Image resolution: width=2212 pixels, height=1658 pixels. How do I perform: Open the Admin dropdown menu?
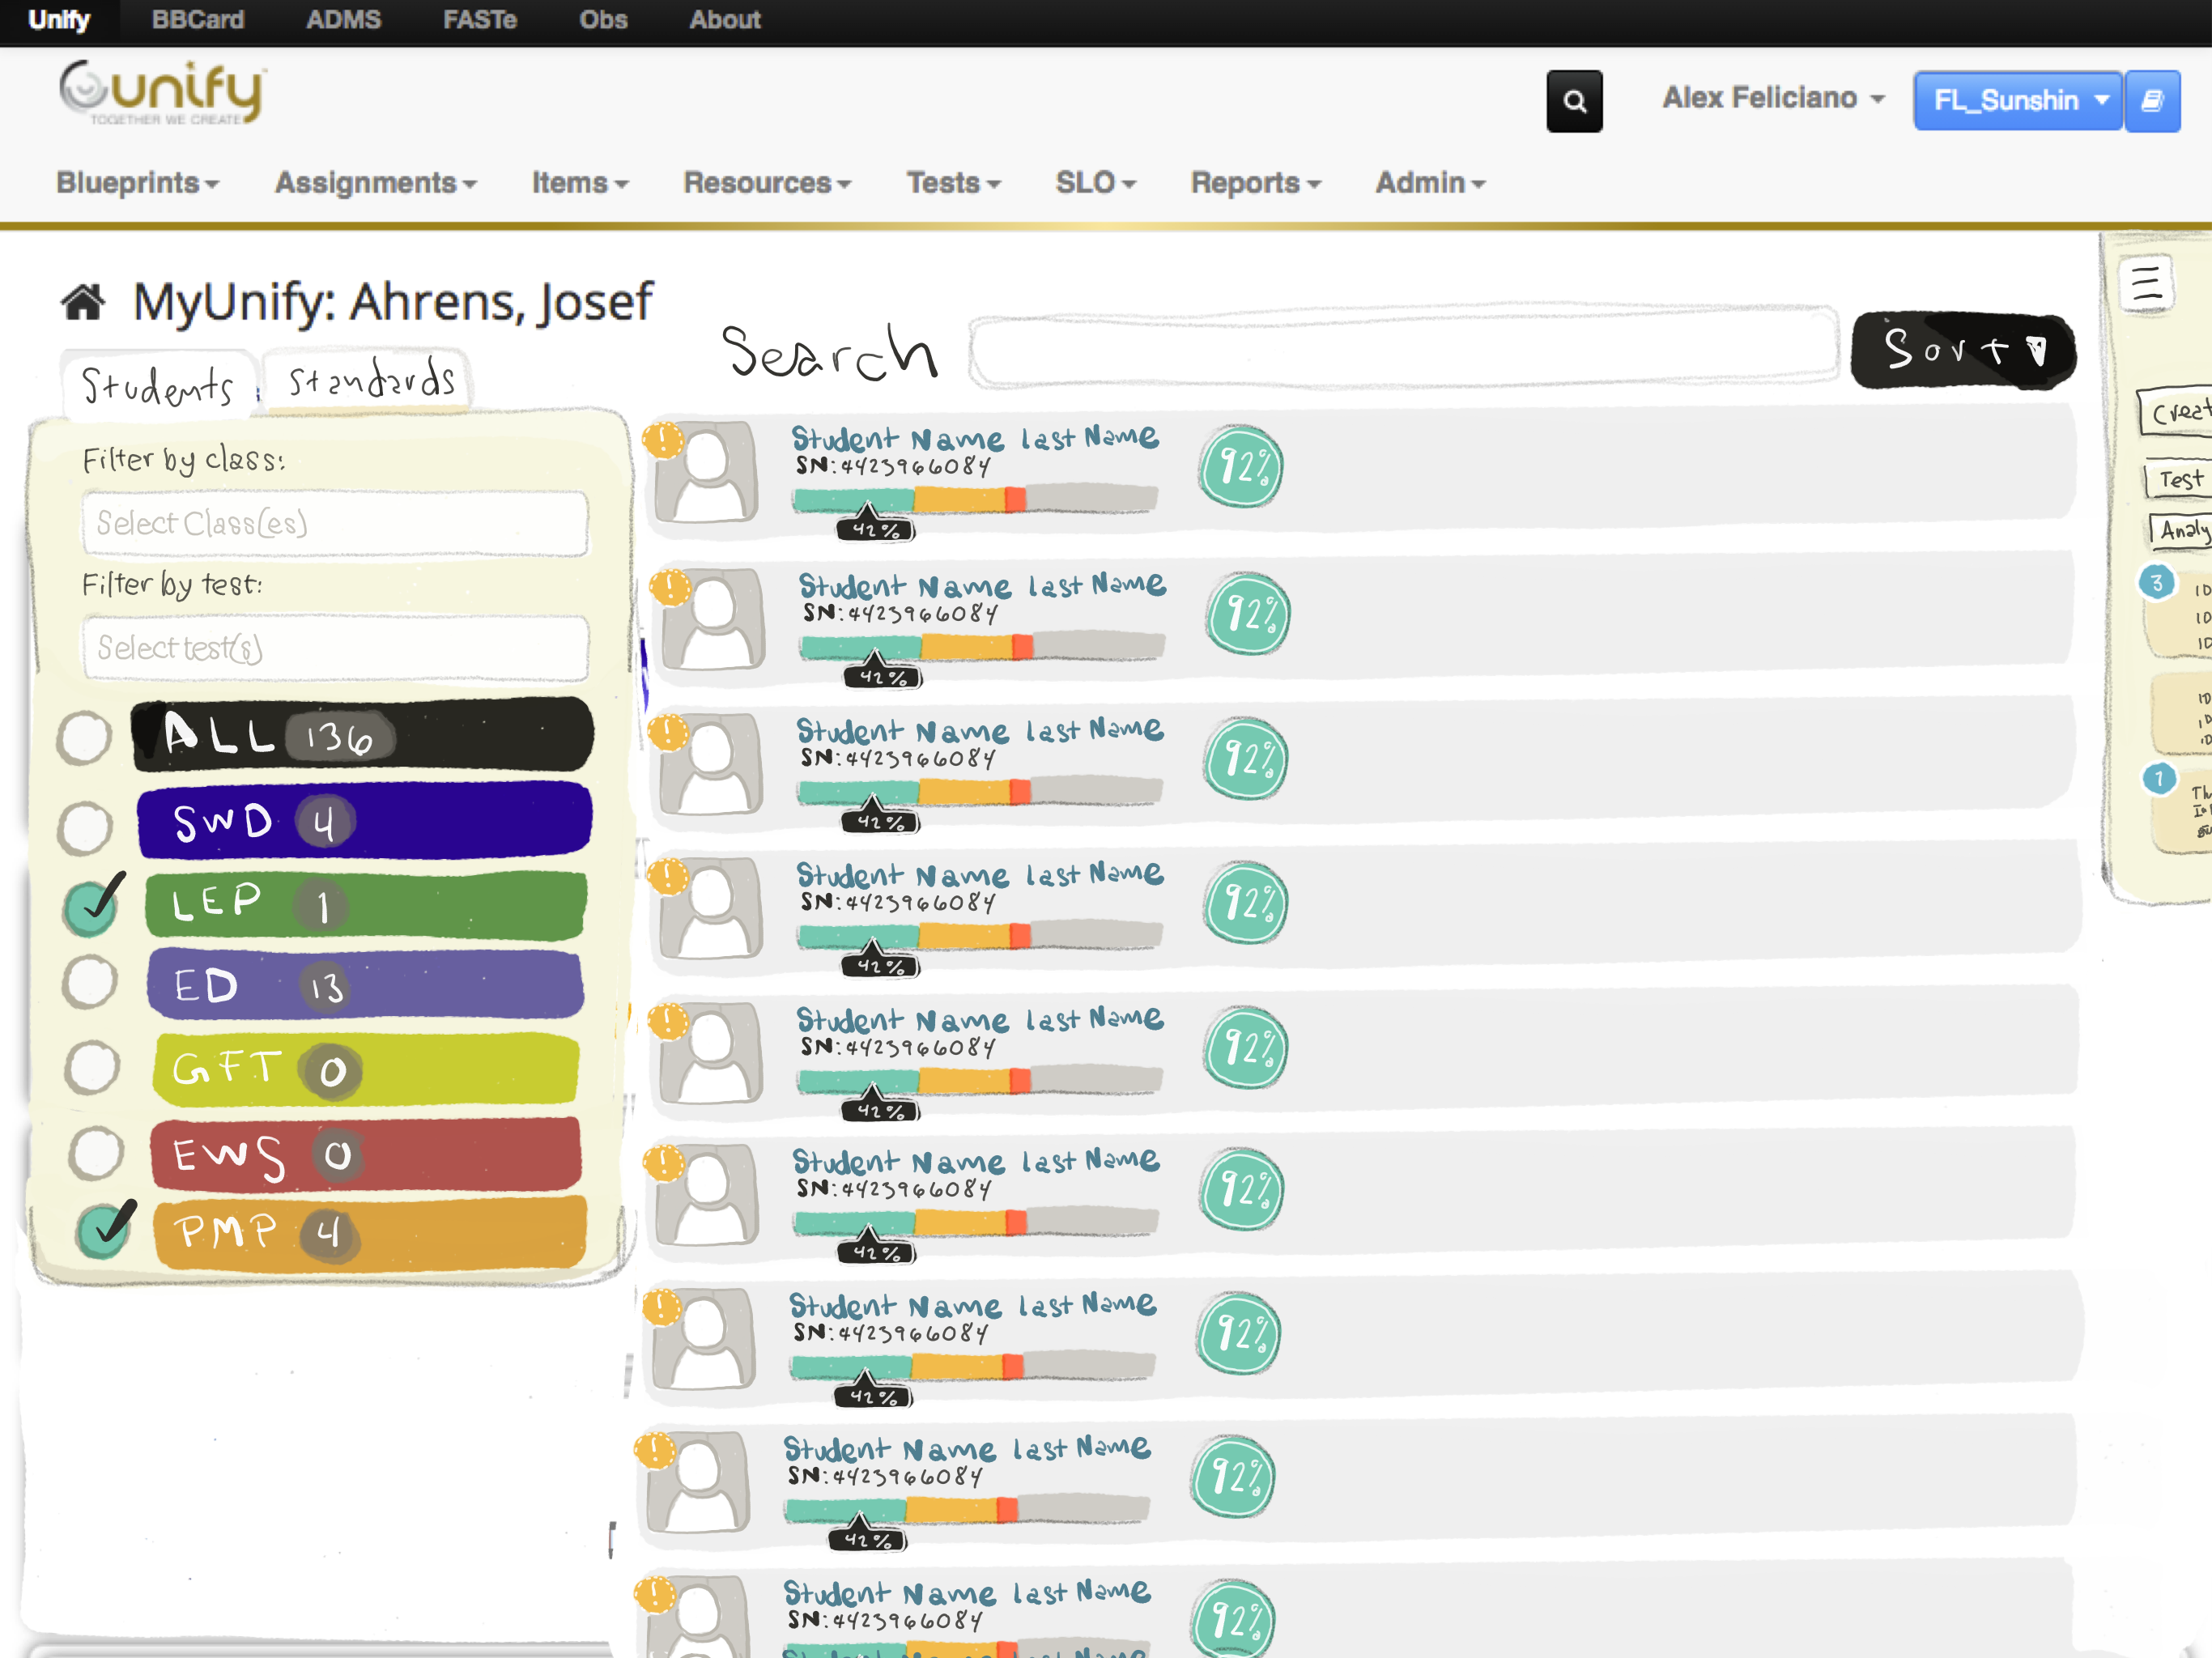pos(1430,183)
